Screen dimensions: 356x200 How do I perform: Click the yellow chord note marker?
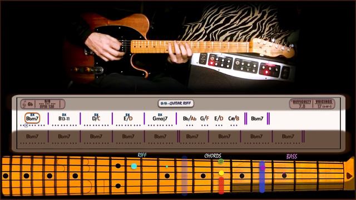[221, 173]
